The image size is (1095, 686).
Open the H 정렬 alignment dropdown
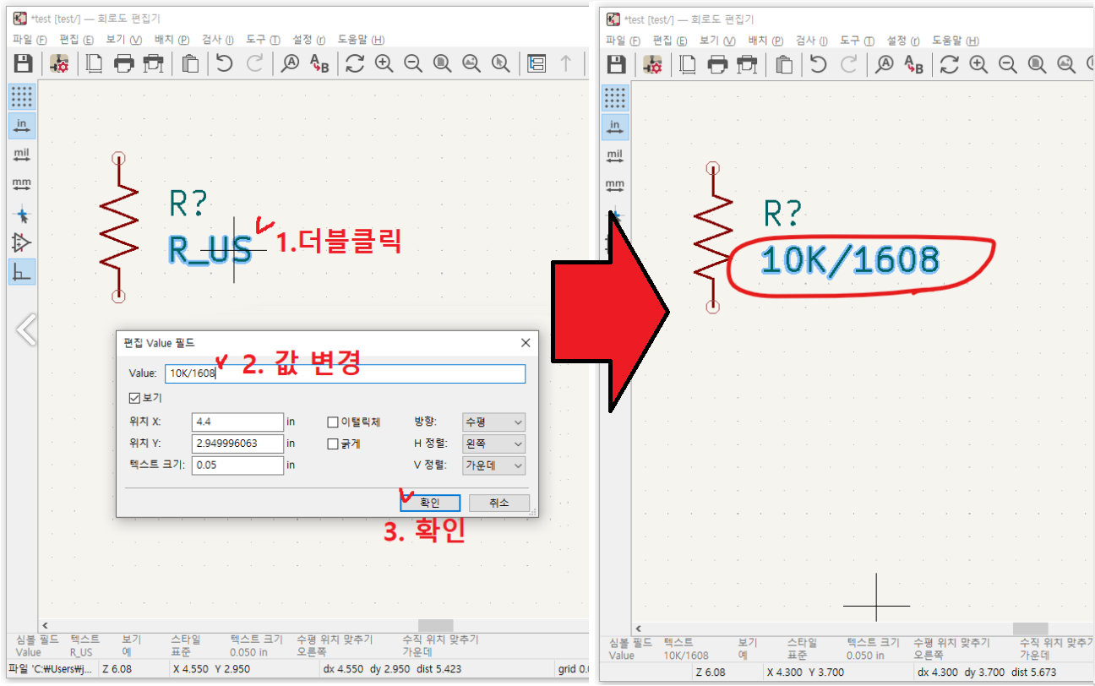493,444
